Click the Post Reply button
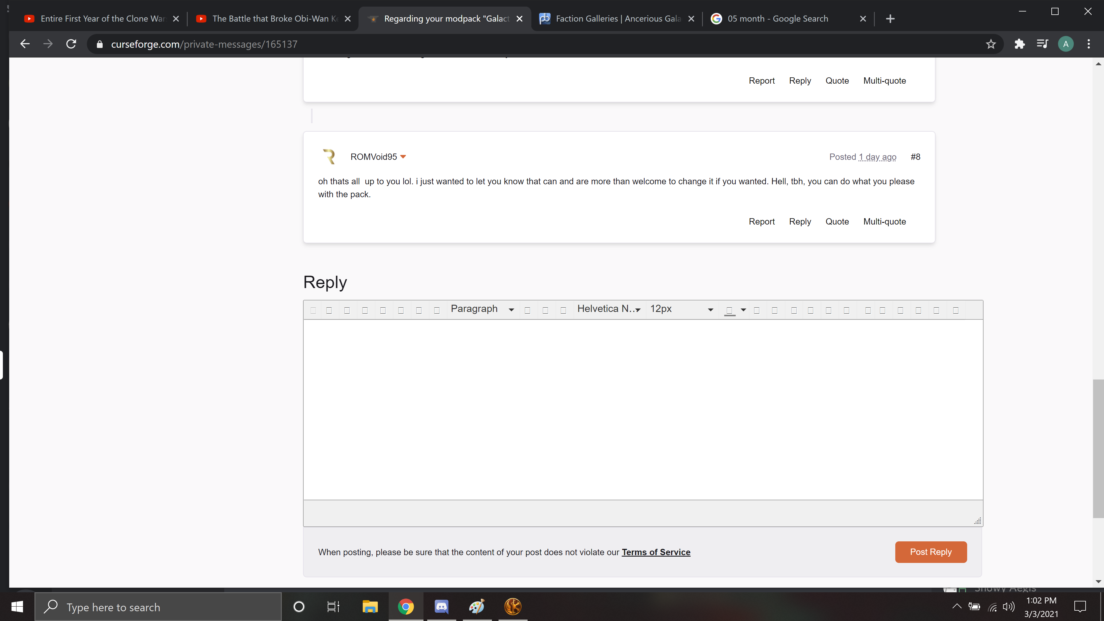 (930, 552)
